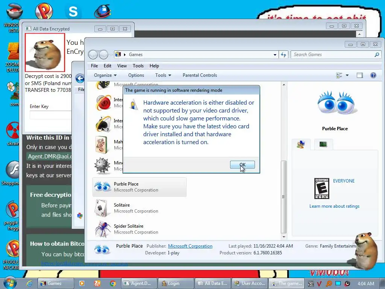Open the Microsoft Corporation publisher link
This screenshot has width=385, height=289.
click(190, 246)
